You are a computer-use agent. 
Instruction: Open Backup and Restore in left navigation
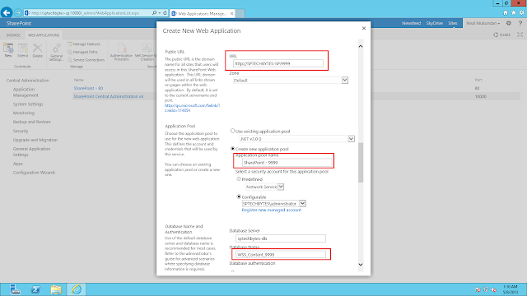point(31,122)
